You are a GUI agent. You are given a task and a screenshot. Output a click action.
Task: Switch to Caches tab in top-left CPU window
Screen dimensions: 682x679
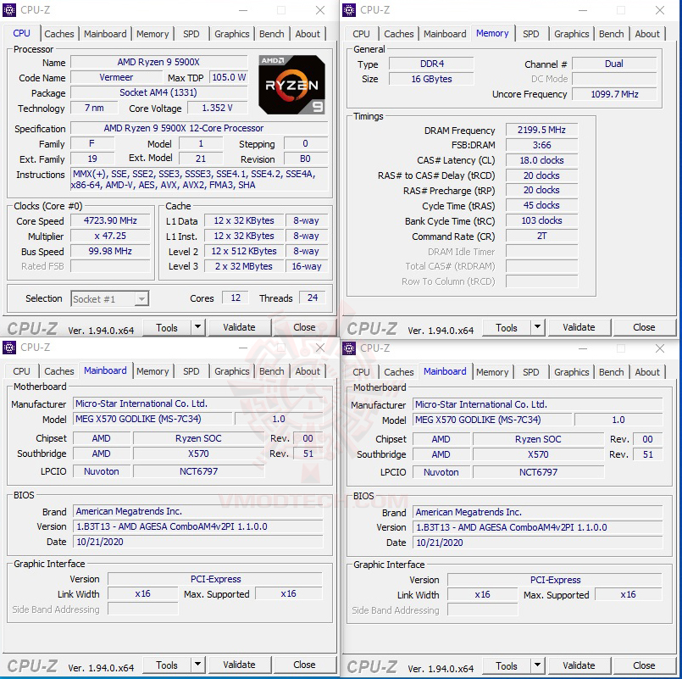[x=59, y=34]
